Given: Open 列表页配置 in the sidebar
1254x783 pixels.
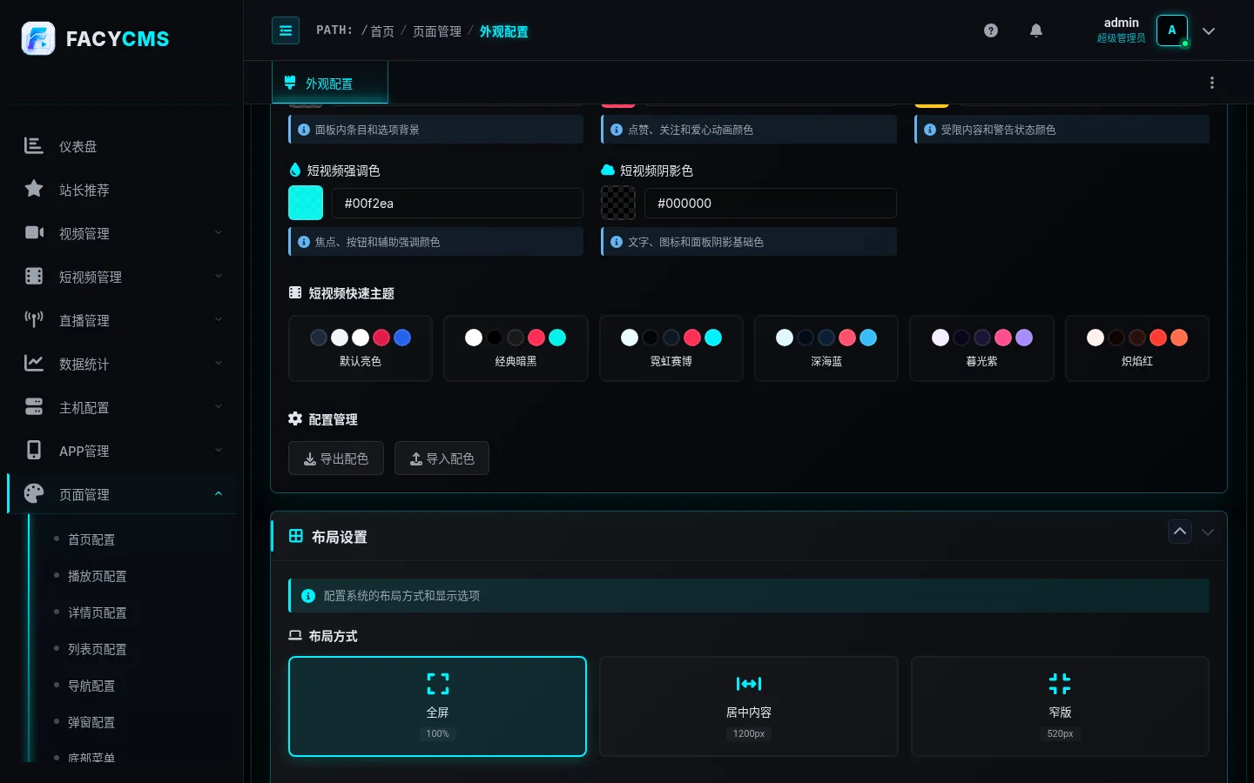Looking at the screenshot, I should coord(98,649).
